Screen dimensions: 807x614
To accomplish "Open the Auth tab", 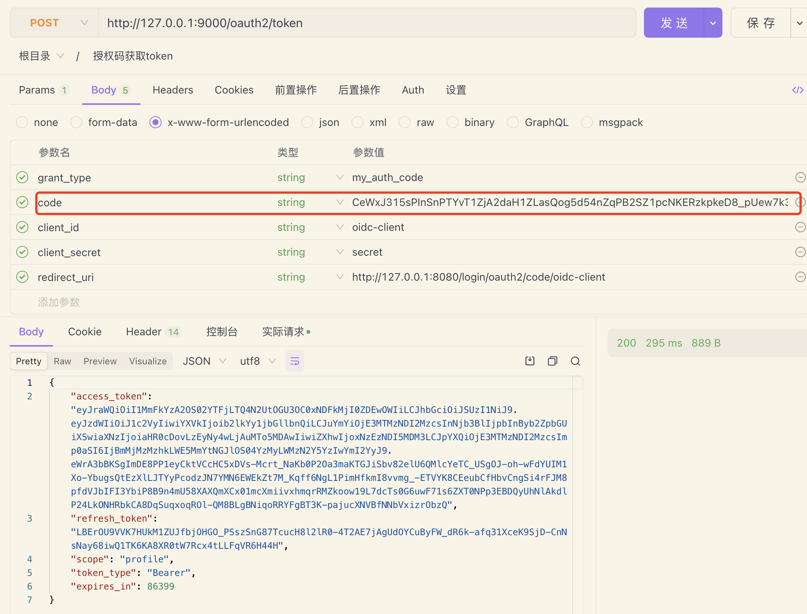I will (413, 90).
